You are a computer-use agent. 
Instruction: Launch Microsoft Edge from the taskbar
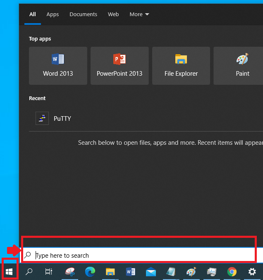[x=90, y=272]
